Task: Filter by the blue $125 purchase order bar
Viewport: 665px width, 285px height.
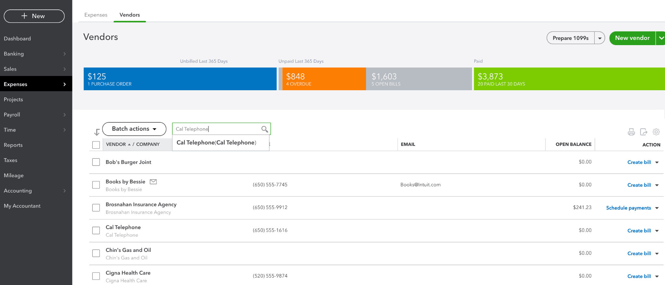Action: pyautogui.click(x=180, y=79)
